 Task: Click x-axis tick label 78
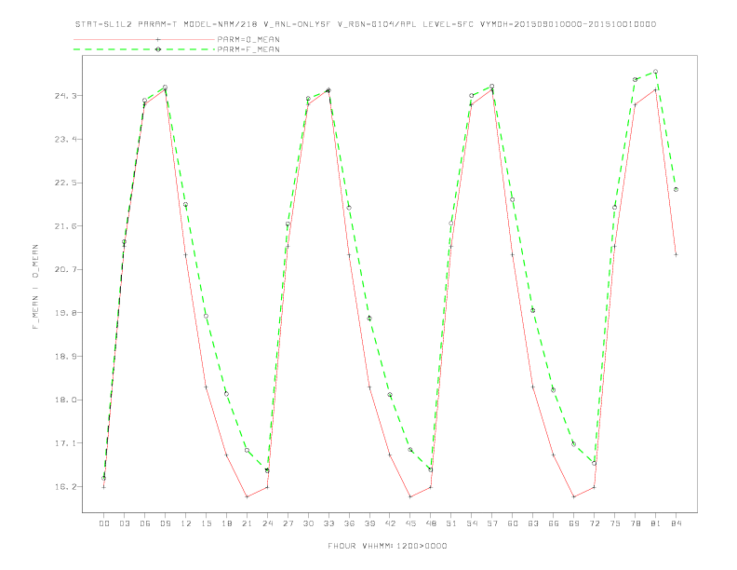(636, 523)
